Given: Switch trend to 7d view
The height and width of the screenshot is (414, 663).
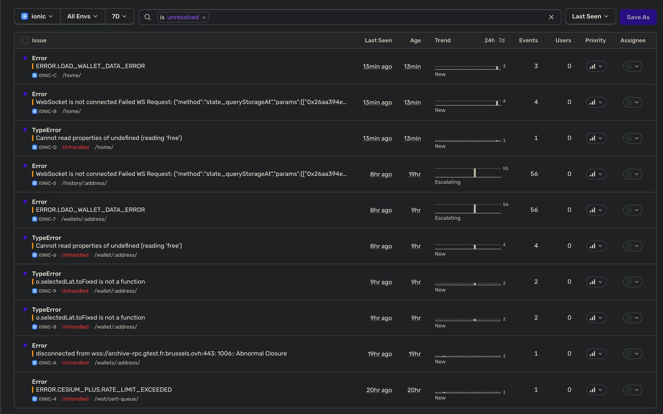Looking at the screenshot, I should [x=501, y=40].
